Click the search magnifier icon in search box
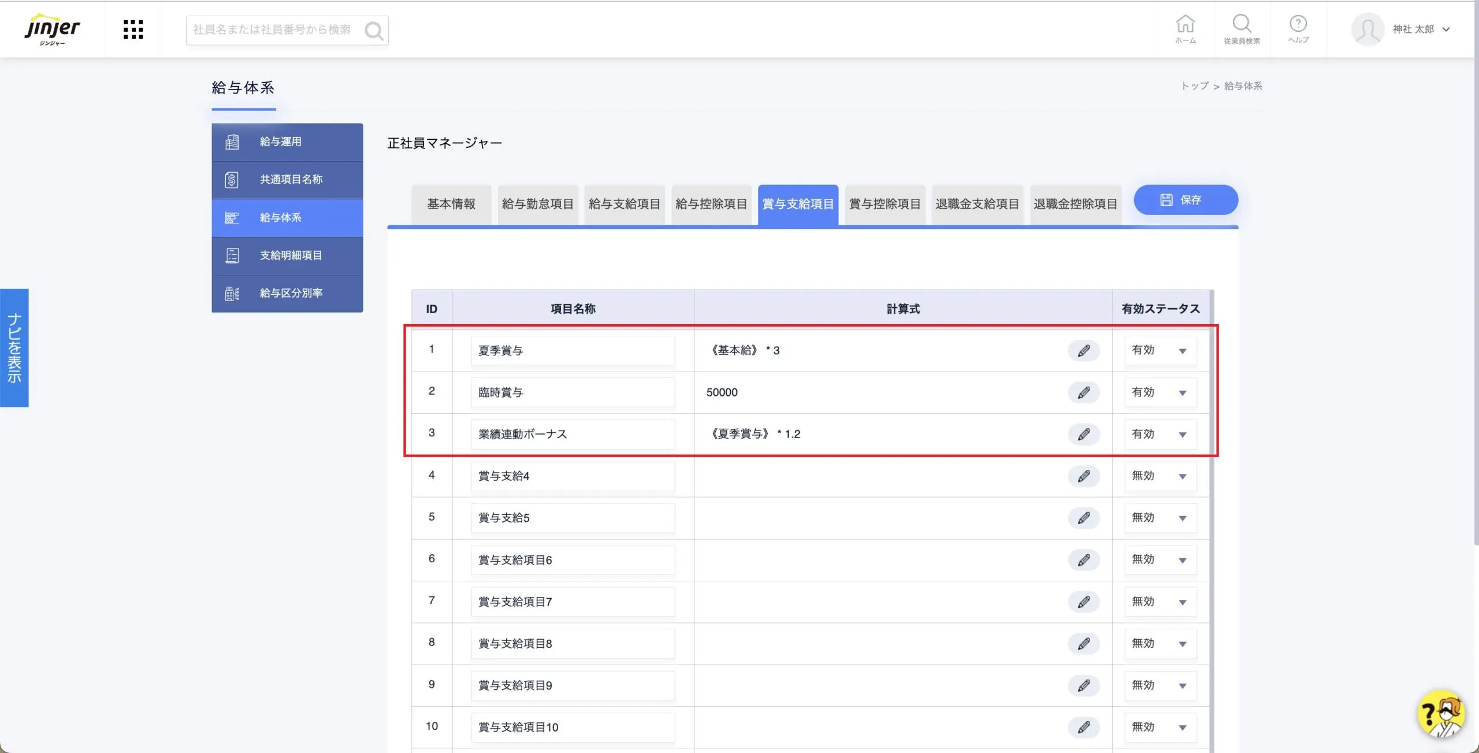Screen dimensions: 1479x753 click(374, 31)
